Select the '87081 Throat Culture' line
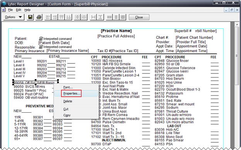The image size is (241, 150). coord(171,112)
